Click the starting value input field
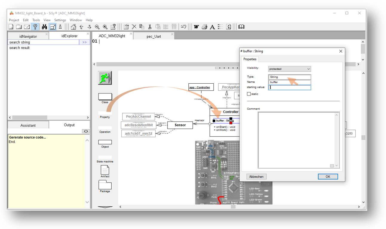 coord(290,87)
